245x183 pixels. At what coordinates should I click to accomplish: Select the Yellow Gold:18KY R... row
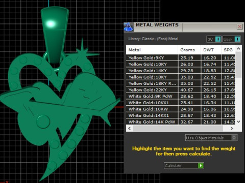[181, 83]
